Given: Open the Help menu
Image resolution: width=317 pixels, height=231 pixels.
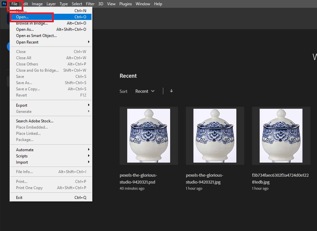Looking at the screenshot, I should pyautogui.click(x=158, y=4).
